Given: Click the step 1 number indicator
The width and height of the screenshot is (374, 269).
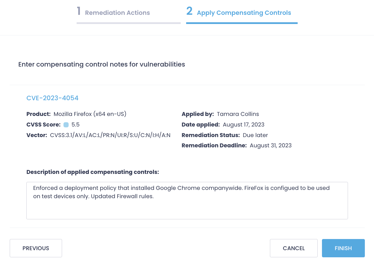Looking at the screenshot, I should pos(79,11).
